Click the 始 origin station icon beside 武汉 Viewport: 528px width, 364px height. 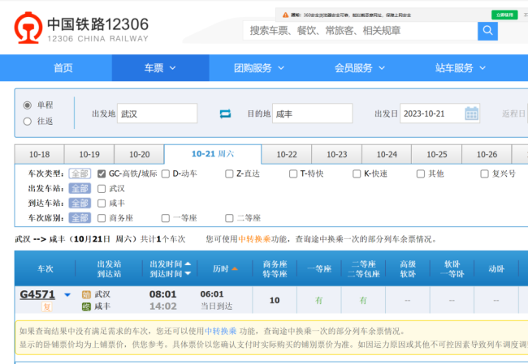(x=87, y=295)
